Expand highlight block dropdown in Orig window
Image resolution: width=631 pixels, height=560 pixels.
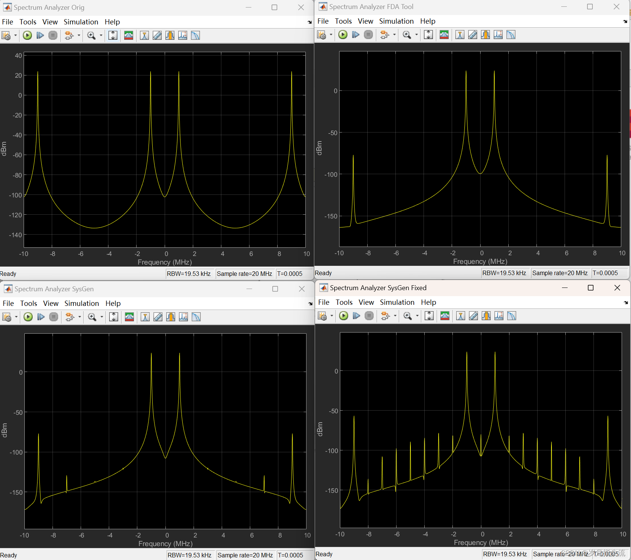[79, 35]
